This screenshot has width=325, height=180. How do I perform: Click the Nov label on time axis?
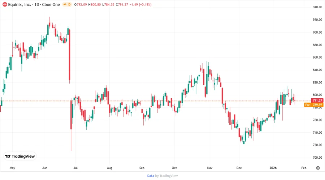click(x=210, y=168)
